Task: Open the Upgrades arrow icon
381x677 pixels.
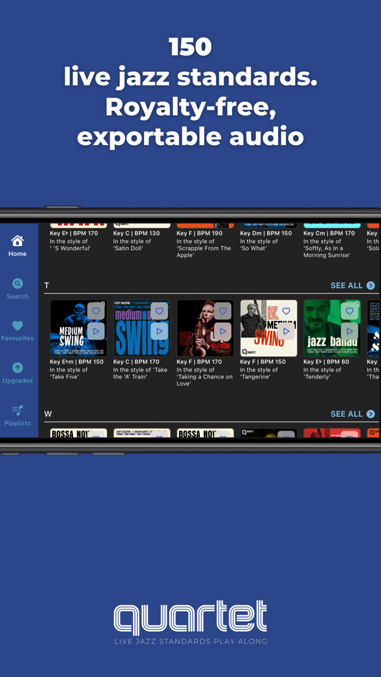Action: [17, 368]
